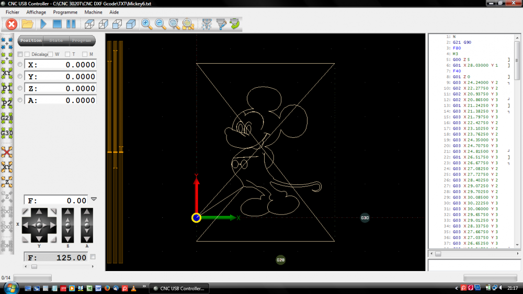This screenshot has height=294, width=523.
Task: Click the go to G30 icon
Action: tap(7, 133)
